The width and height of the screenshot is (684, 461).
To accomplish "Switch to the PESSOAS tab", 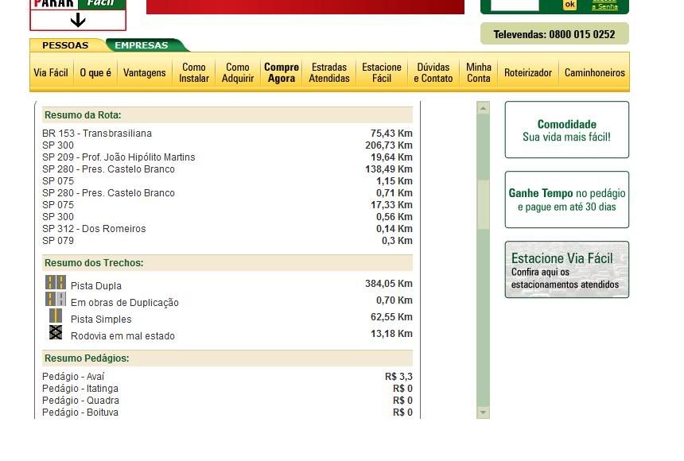I will coord(65,45).
